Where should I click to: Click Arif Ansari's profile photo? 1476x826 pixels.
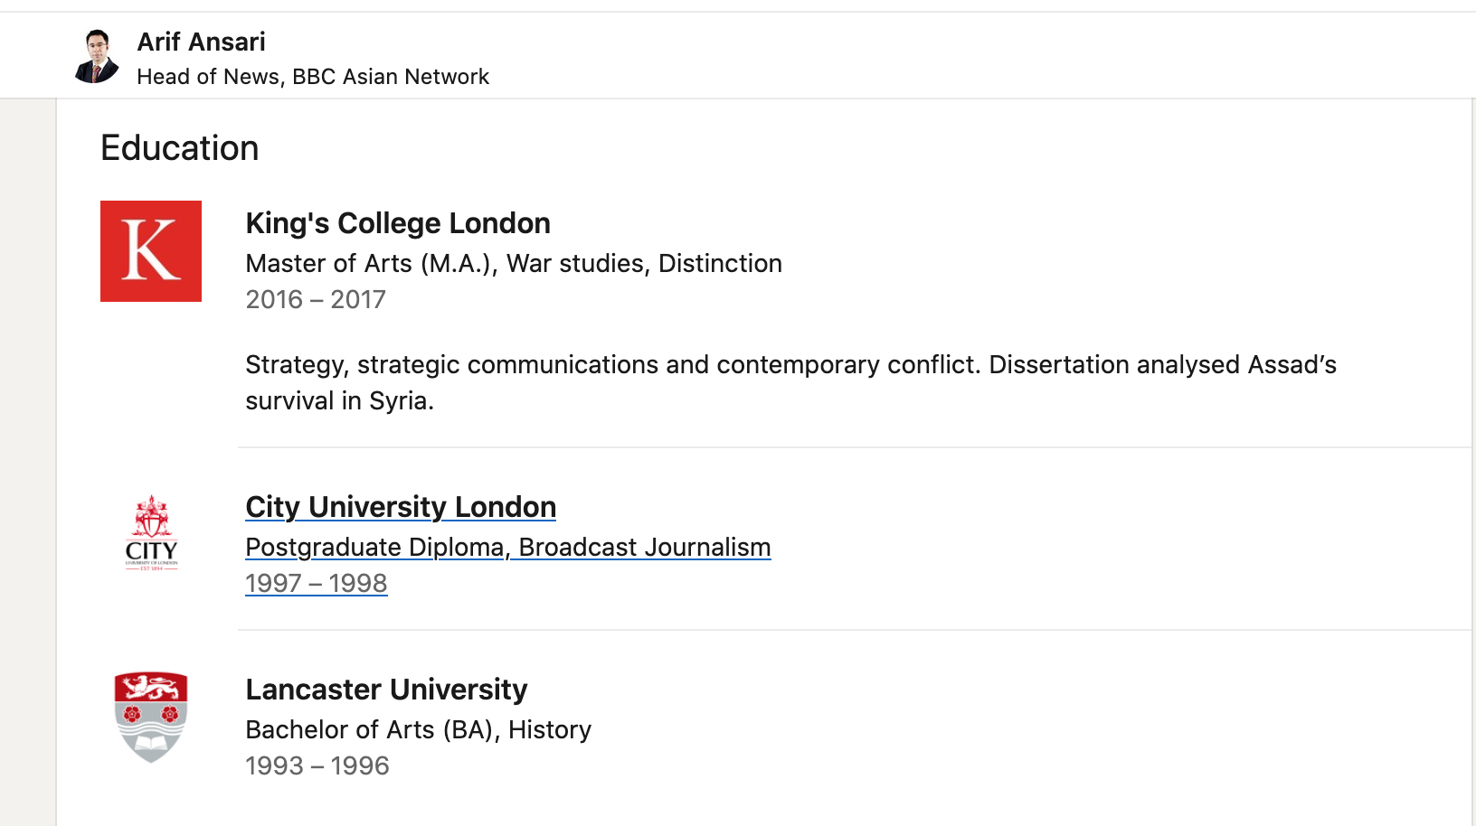tap(97, 56)
